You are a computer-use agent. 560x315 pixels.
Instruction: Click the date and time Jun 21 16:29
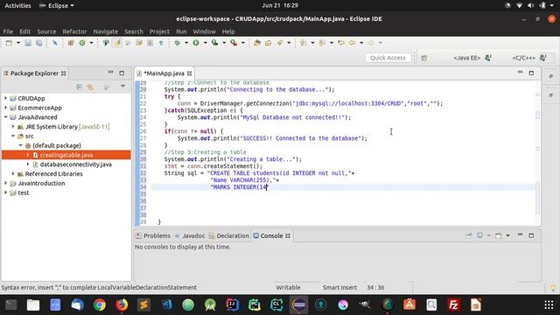[x=280, y=5]
